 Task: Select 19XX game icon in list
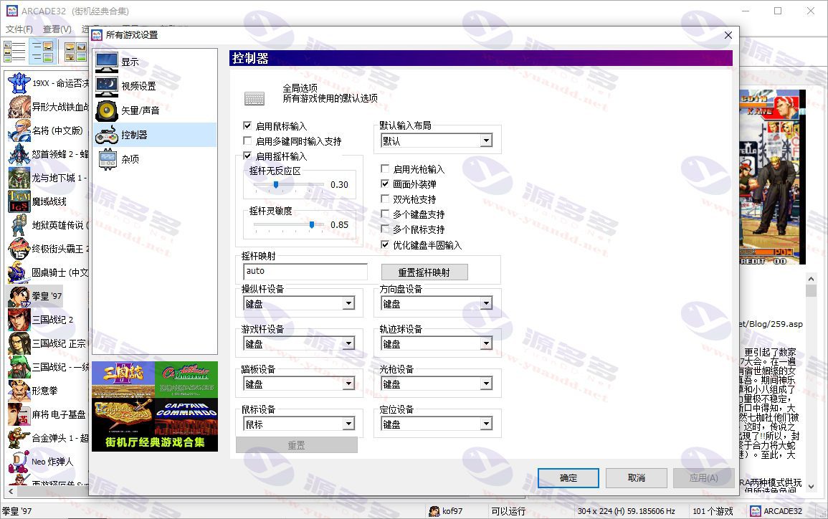click(x=19, y=83)
